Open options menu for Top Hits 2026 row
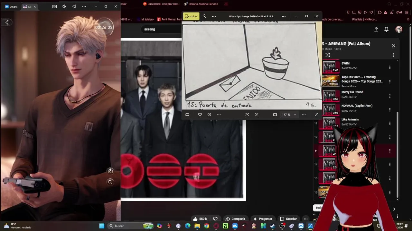 point(390,81)
